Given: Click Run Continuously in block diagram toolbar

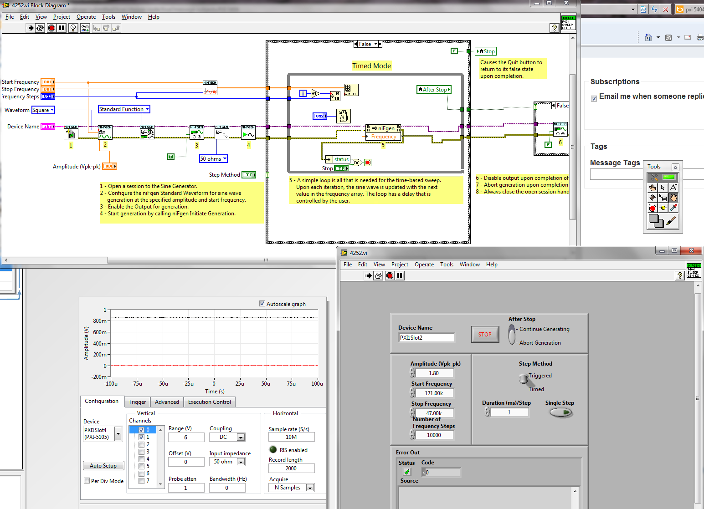Looking at the screenshot, I should (40, 28).
